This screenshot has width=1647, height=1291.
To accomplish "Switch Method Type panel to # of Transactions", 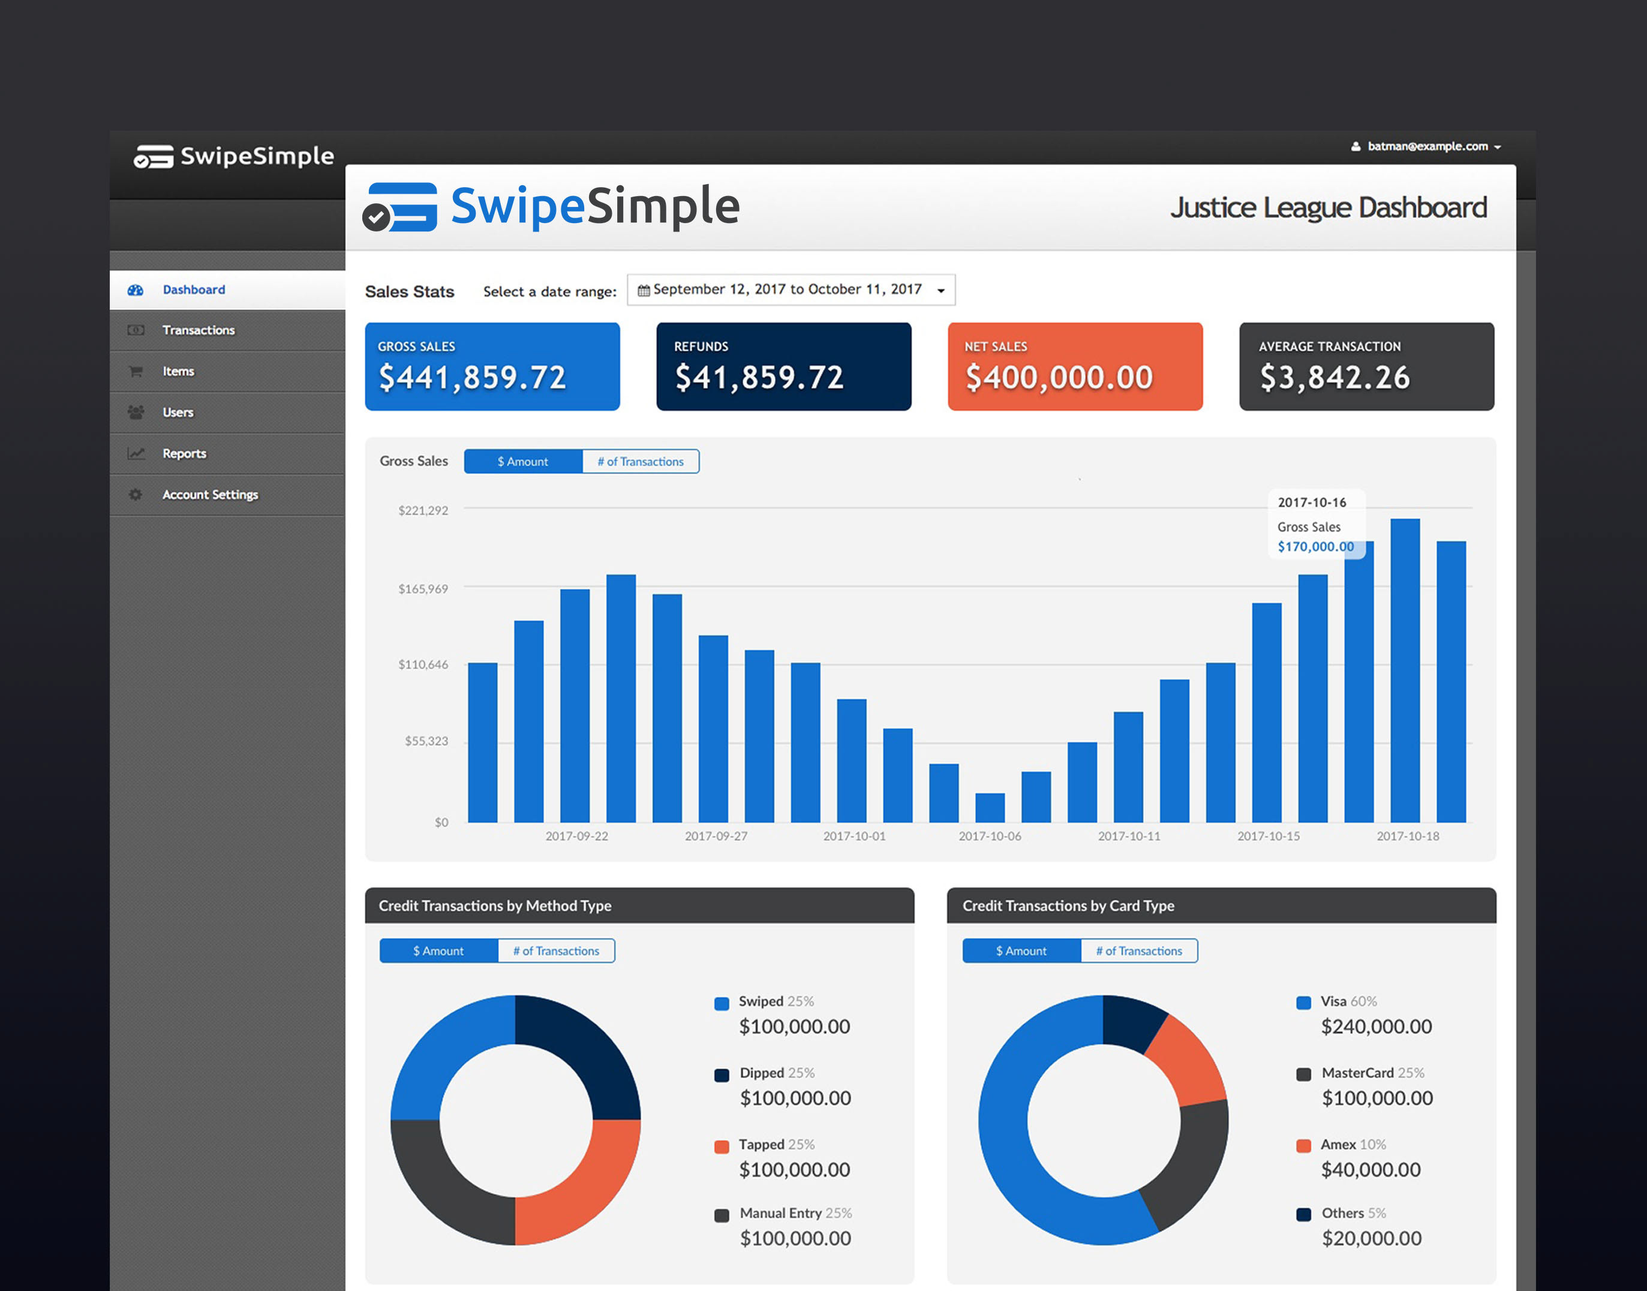I will click(x=557, y=951).
